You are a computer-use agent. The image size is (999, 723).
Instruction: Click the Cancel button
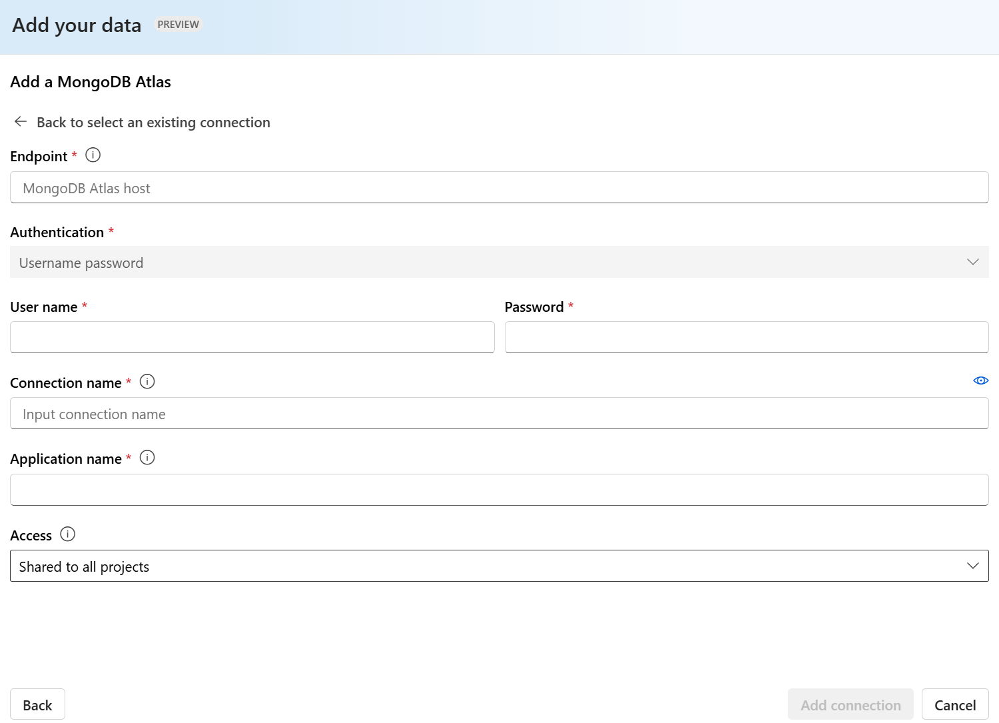(x=954, y=705)
